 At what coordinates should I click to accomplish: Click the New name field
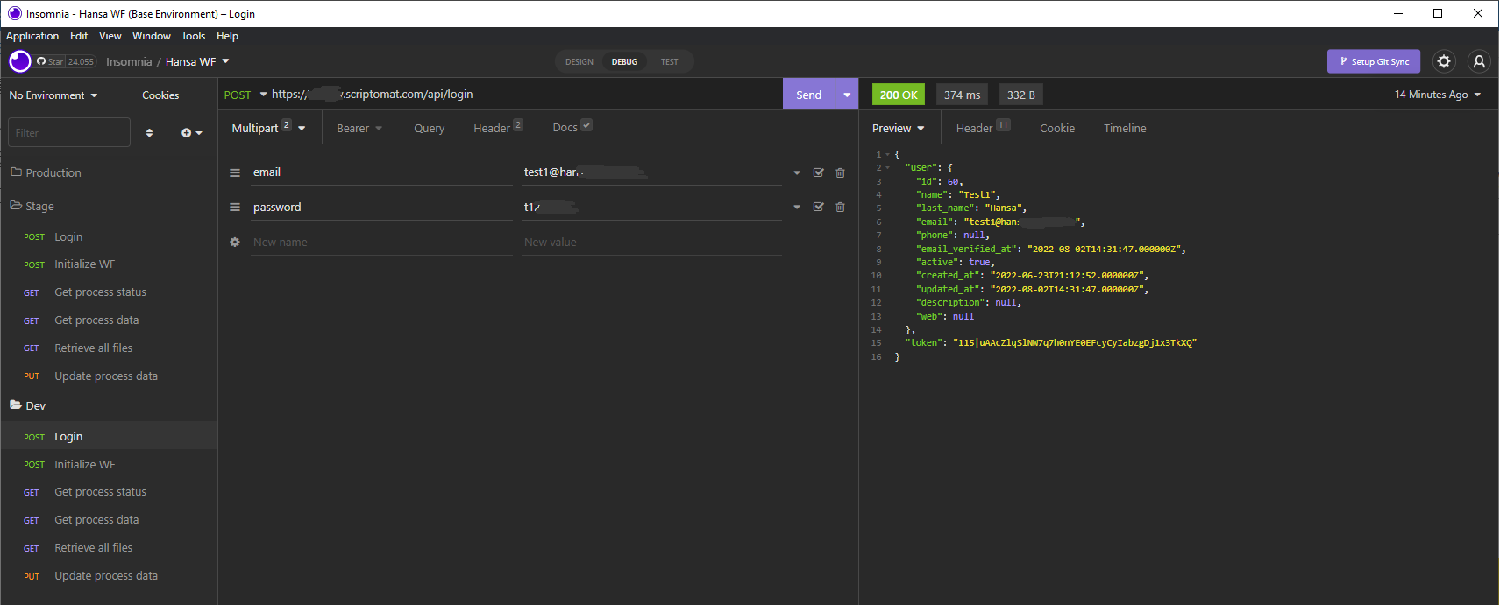click(381, 243)
